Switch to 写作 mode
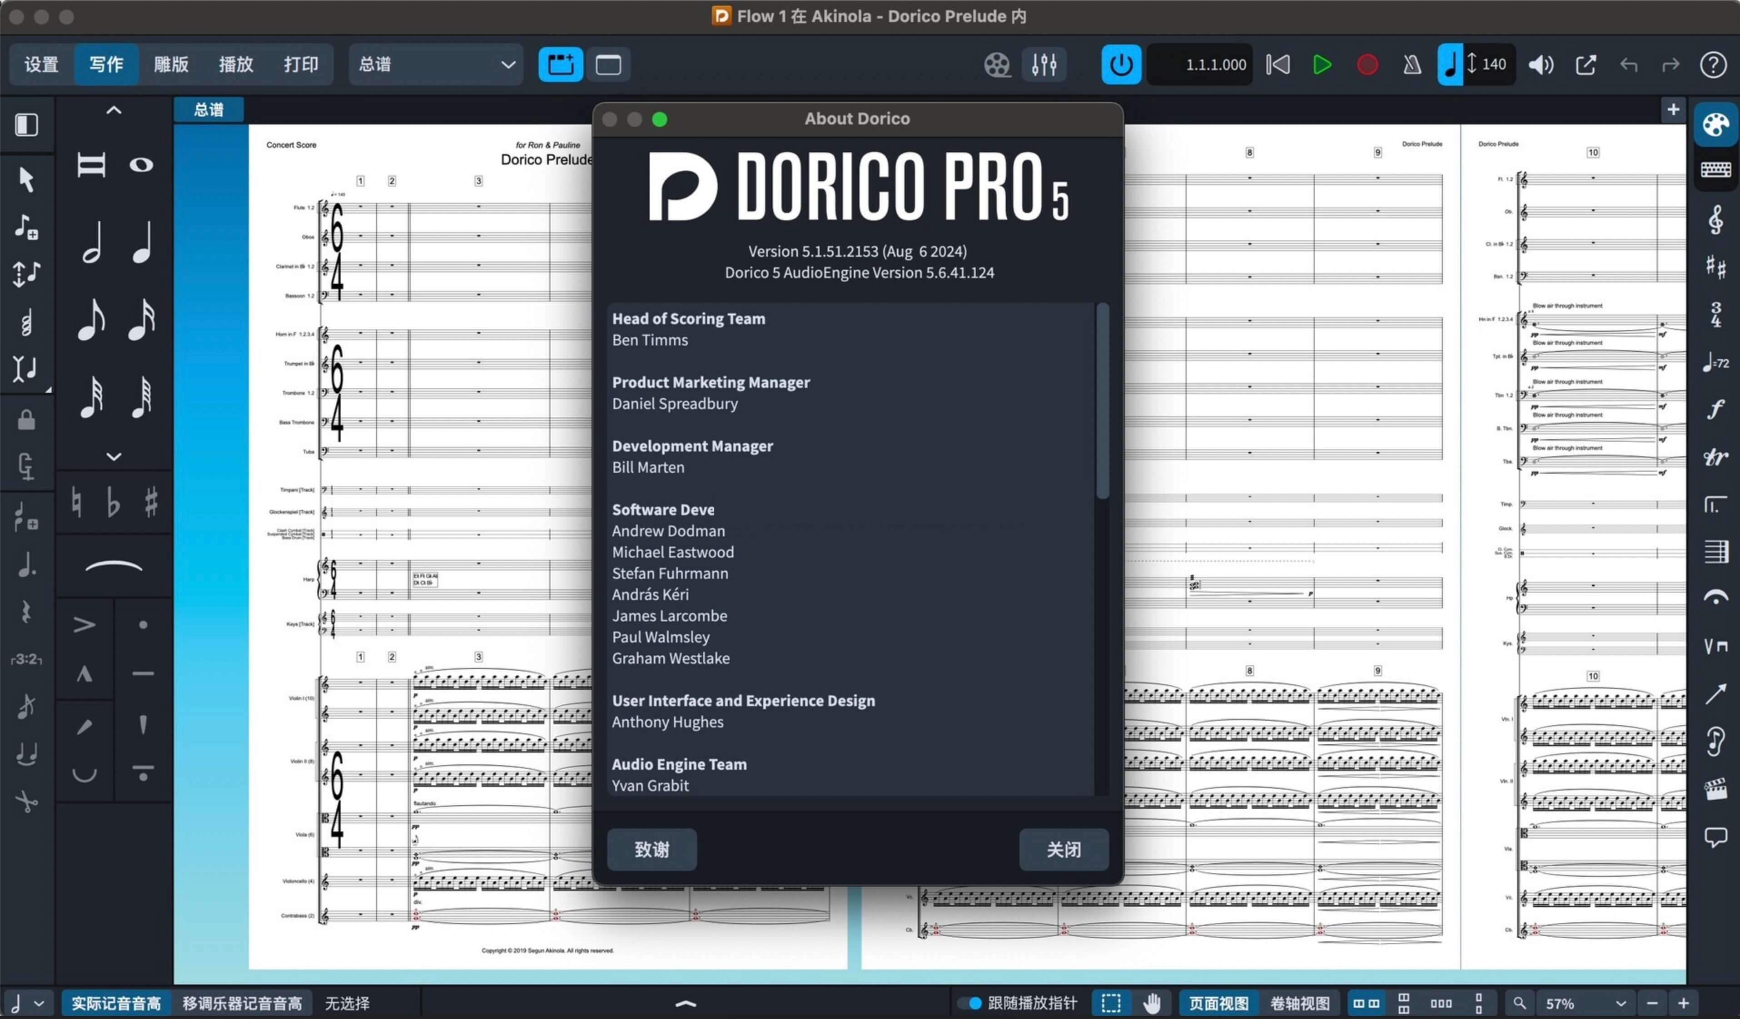 [x=106, y=65]
